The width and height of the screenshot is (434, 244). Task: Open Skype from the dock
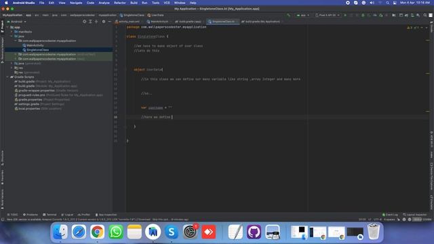tap(172, 232)
